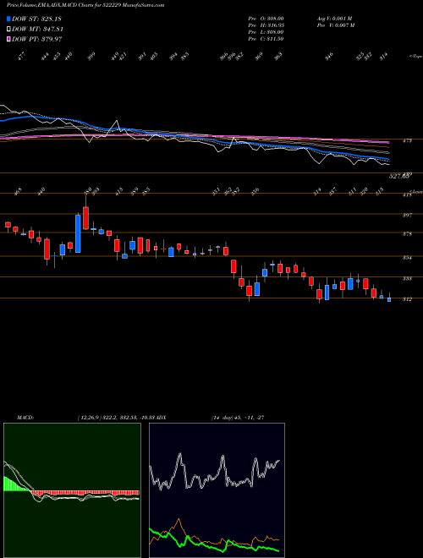Click the thick green line in ADX panel

[214, 541]
